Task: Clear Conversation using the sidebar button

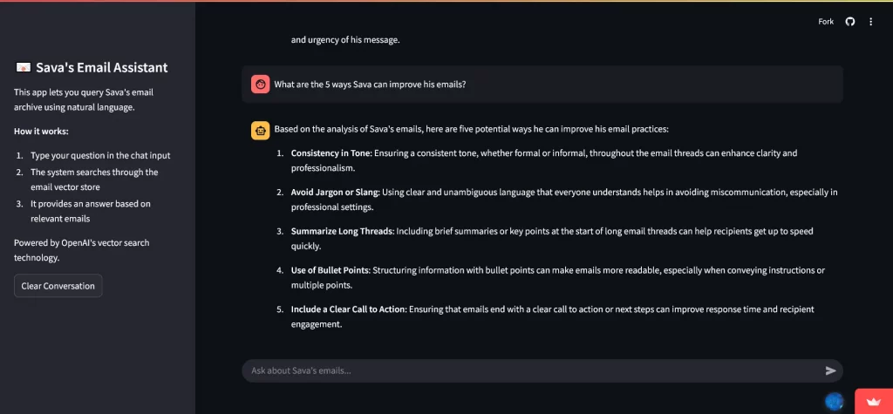Action: coord(58,286)
